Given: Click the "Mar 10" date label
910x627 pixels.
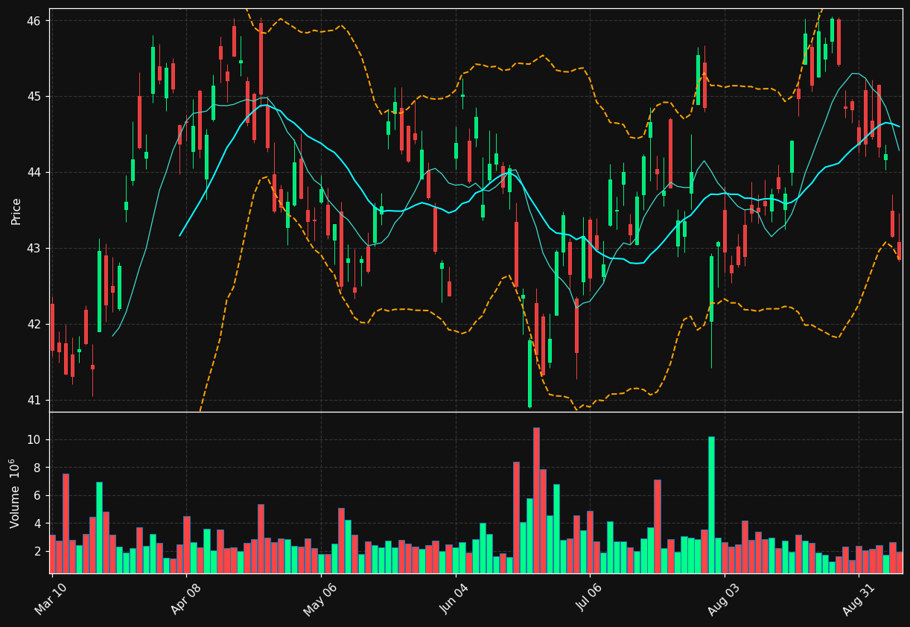Looking at the screenshot, I should (x=50, y=598).
